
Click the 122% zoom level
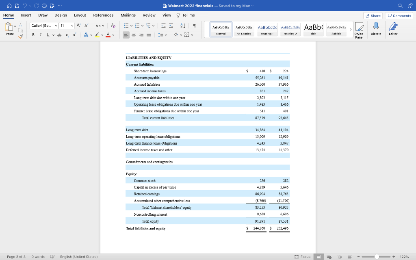(404, 257)
